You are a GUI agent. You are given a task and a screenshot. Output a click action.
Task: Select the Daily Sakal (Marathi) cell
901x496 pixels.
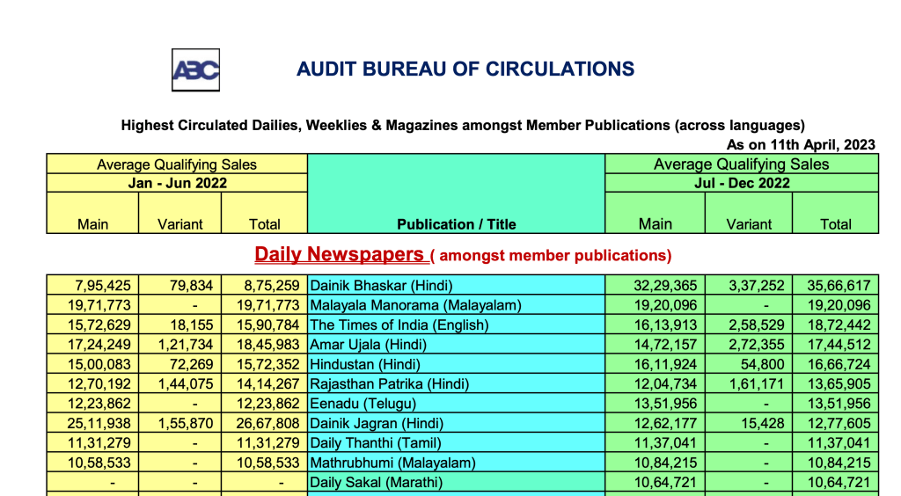tap(376, 482)
